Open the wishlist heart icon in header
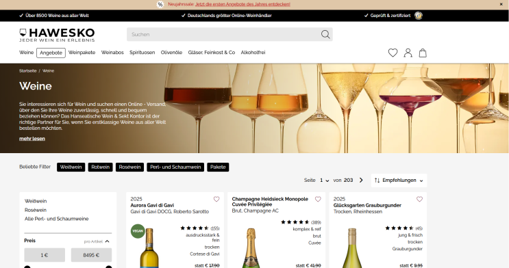The image size is (509, 268). (x=393, y=53)
